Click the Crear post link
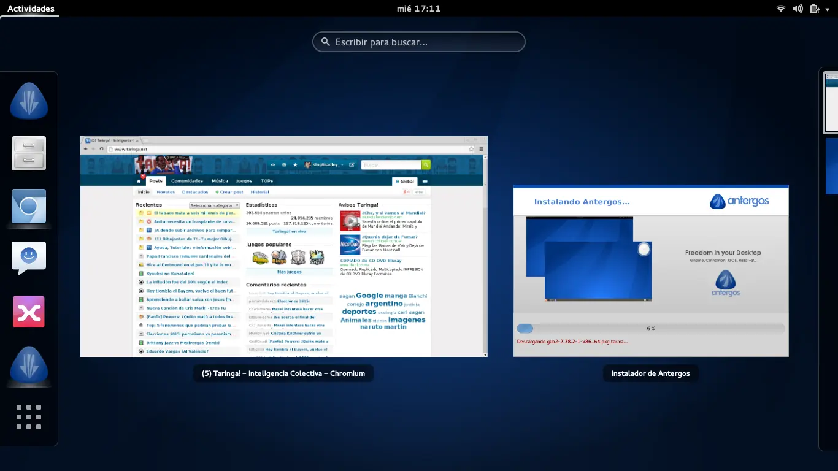The height and width of the screenshot is (471, 838). pos(229,192)
